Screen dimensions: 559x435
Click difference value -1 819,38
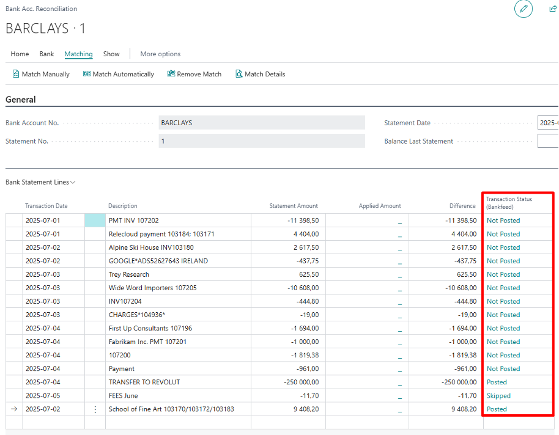click(463, 355)
